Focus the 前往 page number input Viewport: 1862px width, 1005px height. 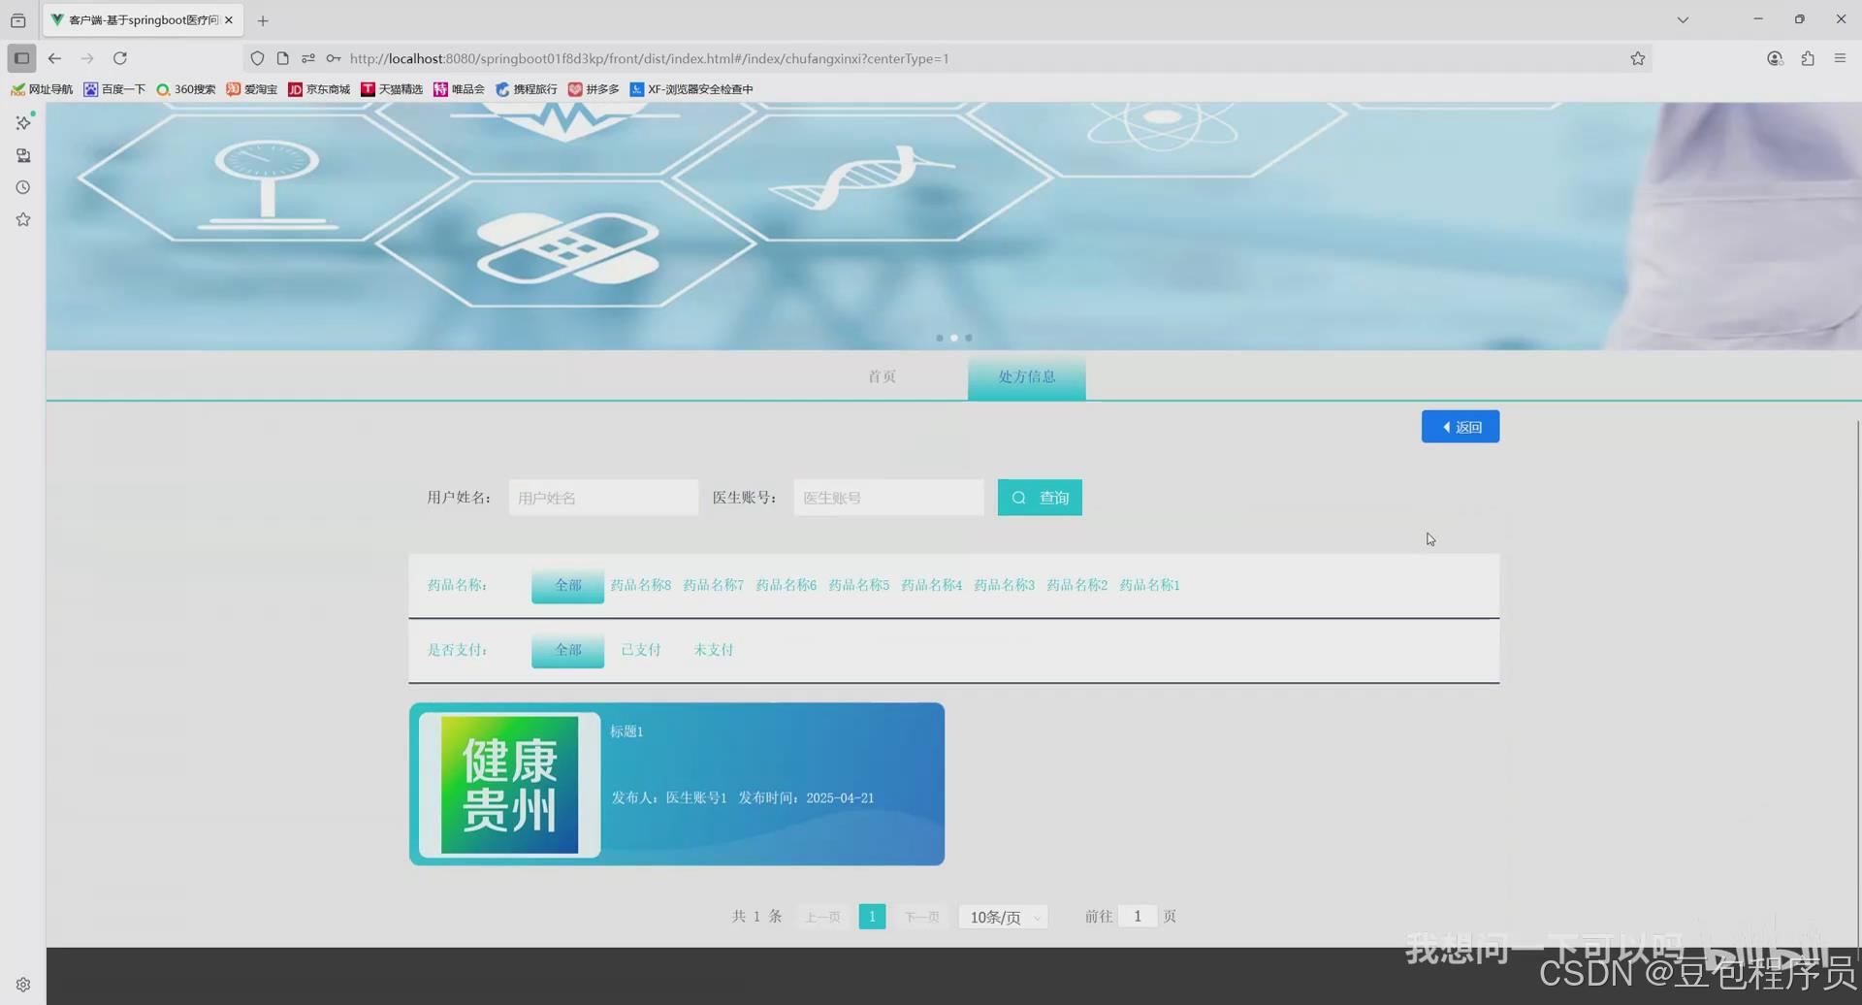(x=1138, y=916)
